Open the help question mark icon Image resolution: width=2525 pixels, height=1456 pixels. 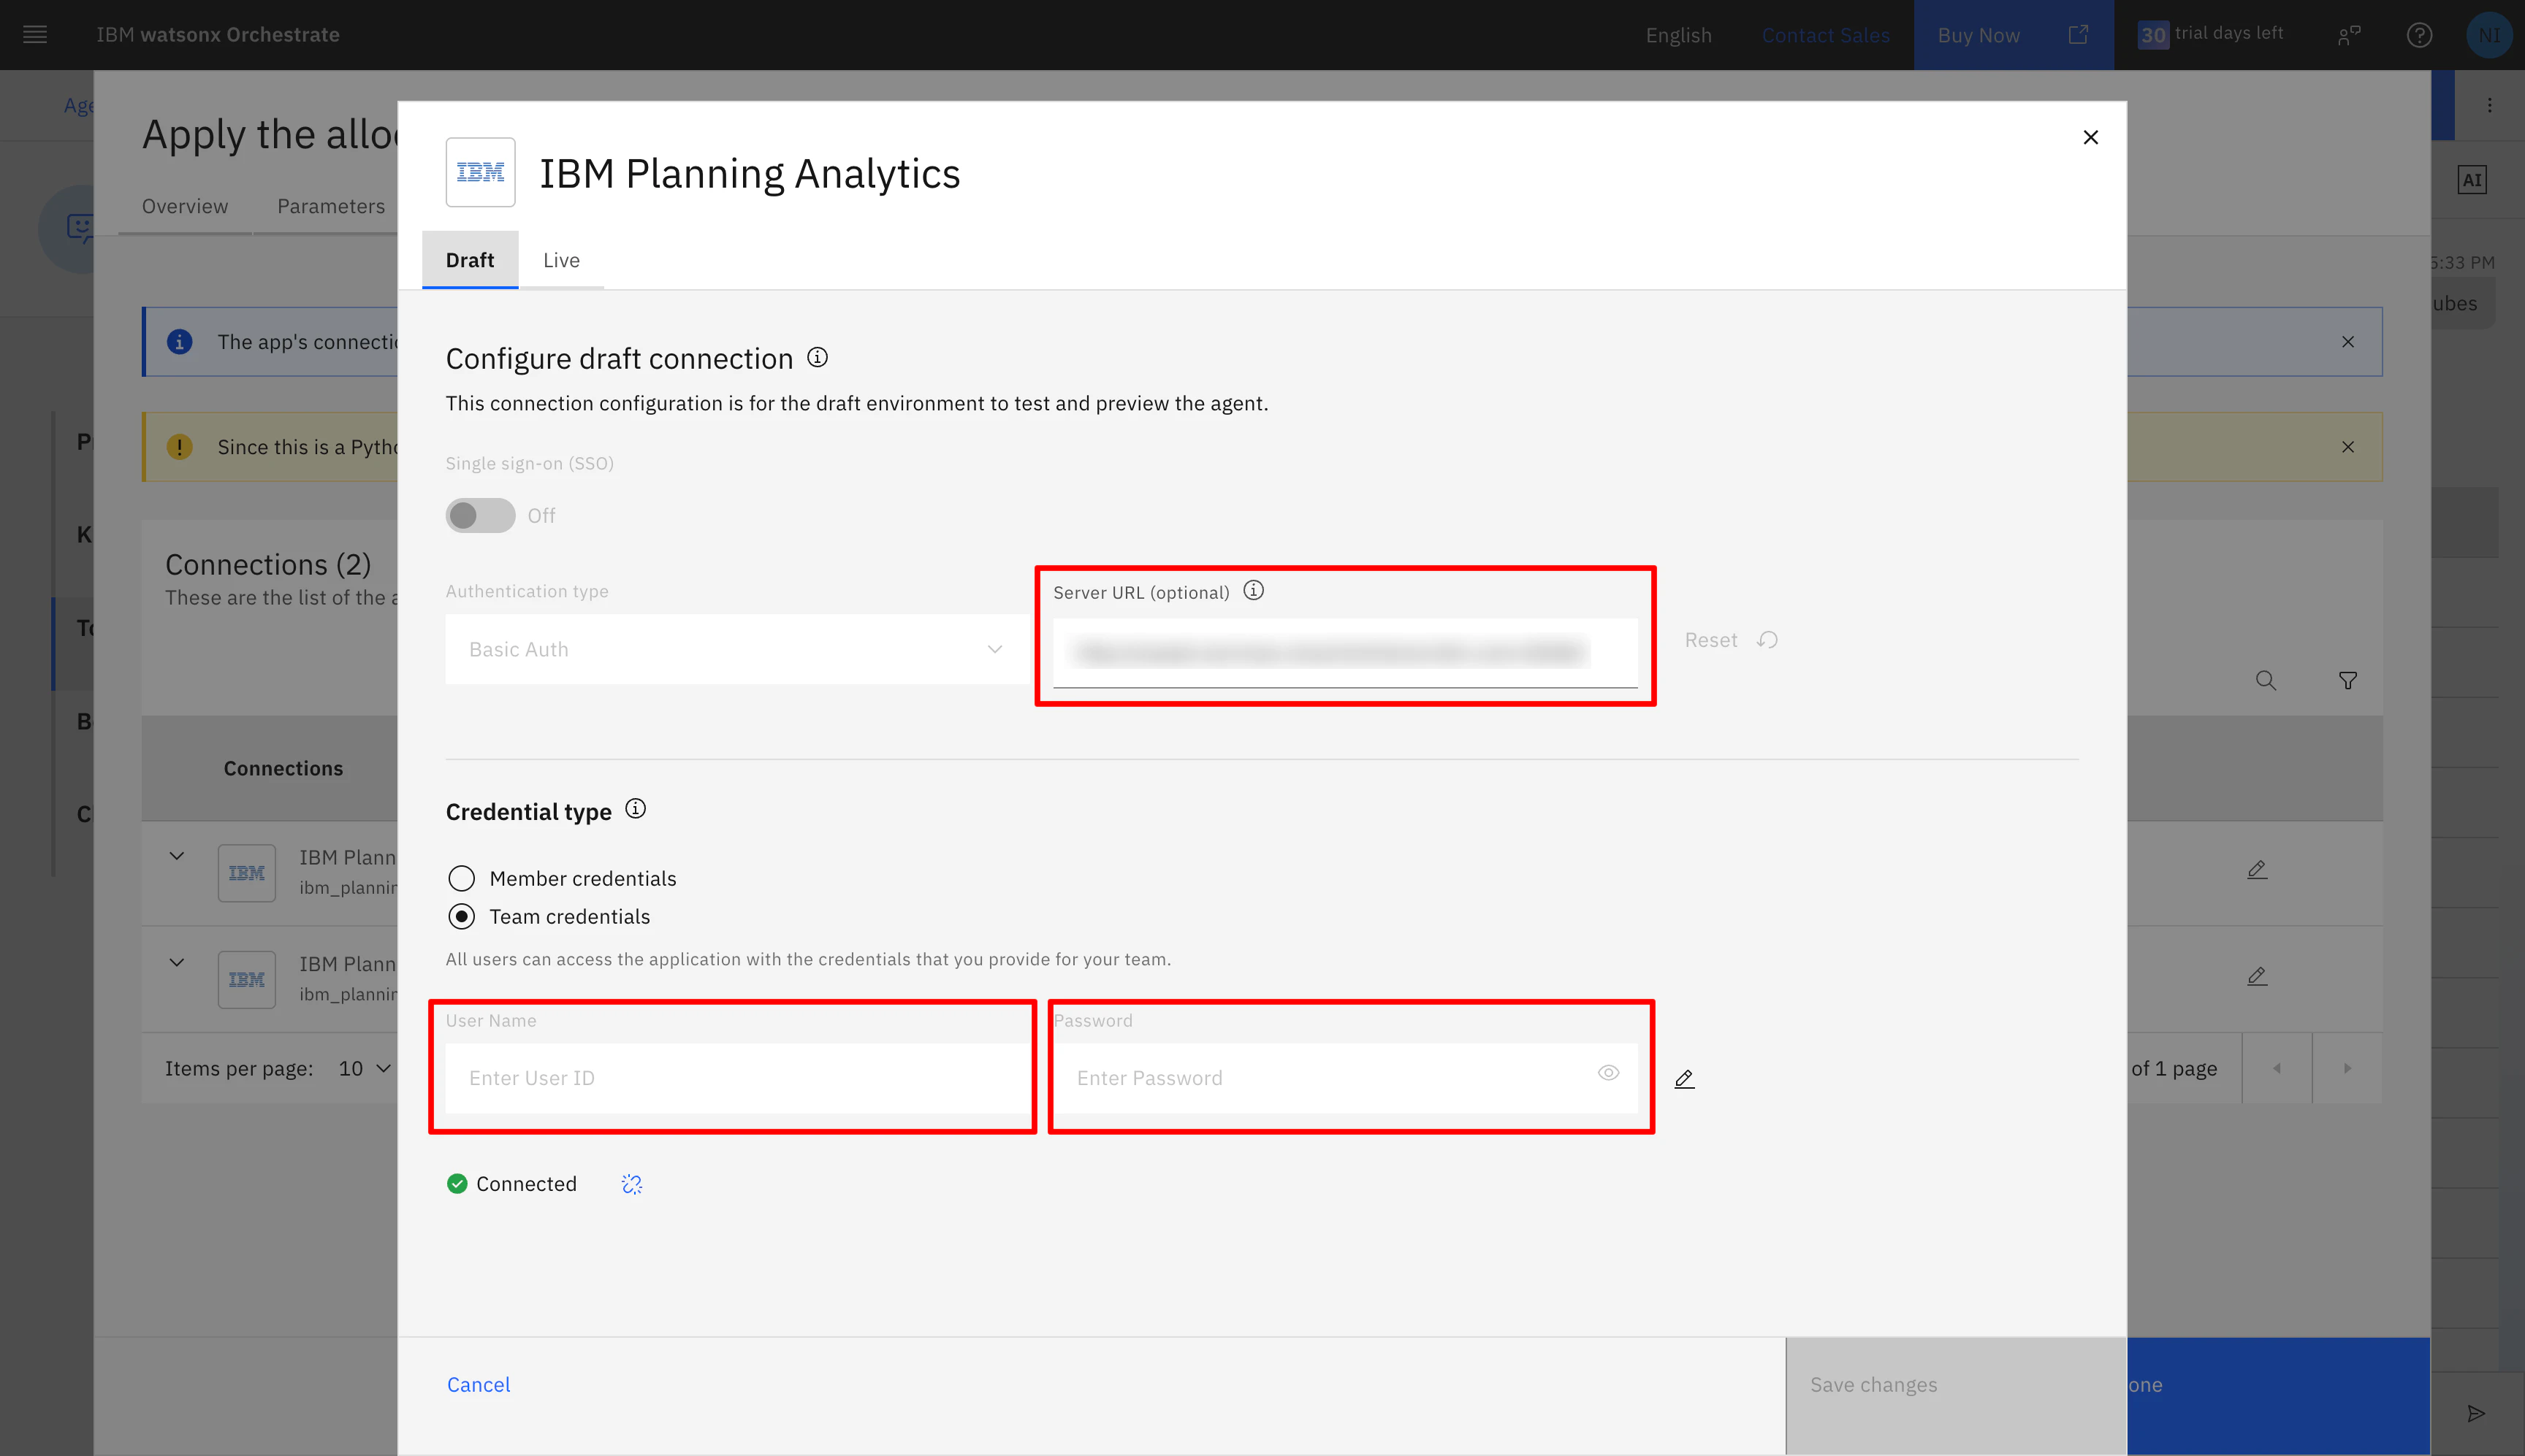pyautogui.click(x=2419, y=35)
